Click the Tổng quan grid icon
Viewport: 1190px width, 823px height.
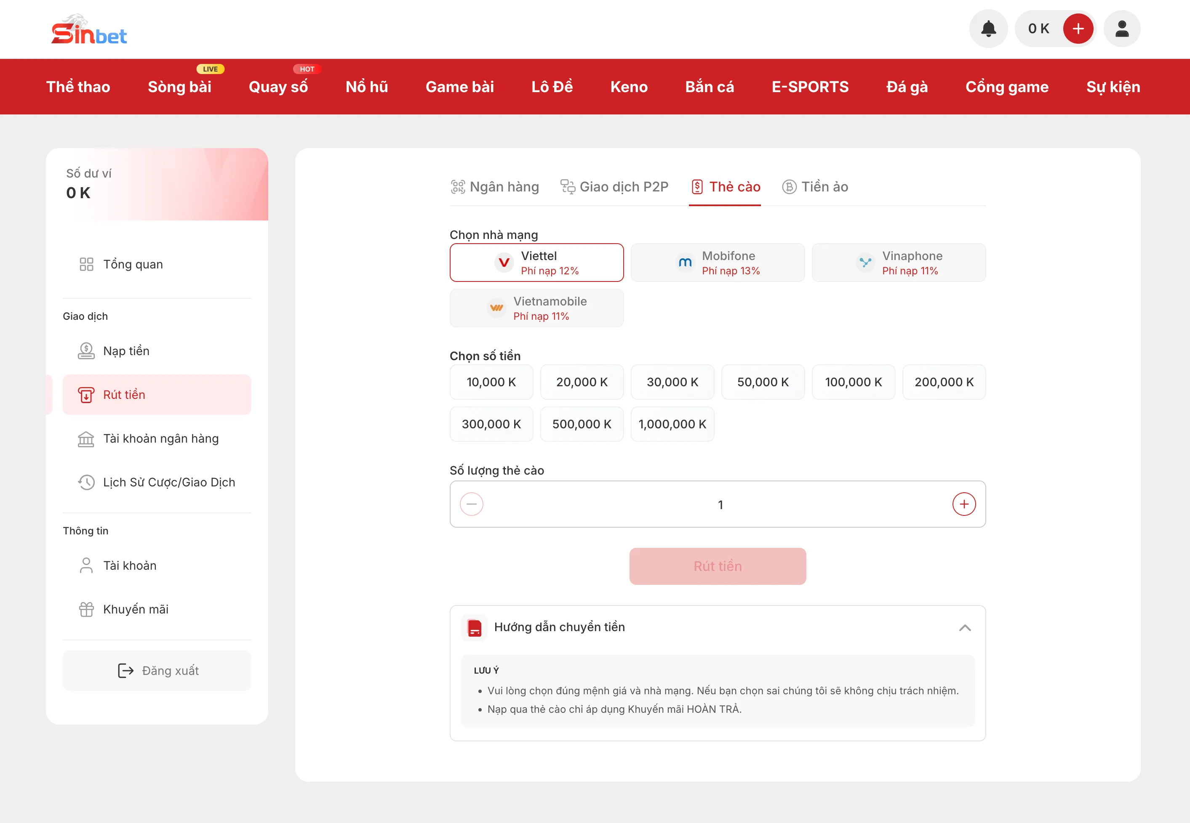coord(86,265)
